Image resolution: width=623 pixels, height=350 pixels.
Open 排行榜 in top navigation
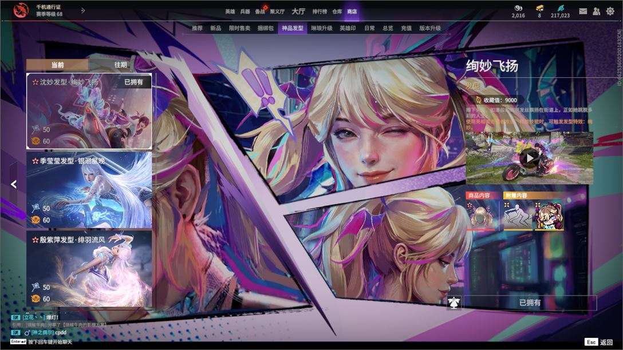coord(320,11)
